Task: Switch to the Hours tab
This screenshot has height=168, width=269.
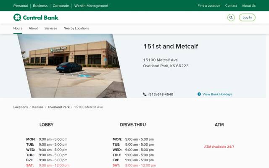Action: tap(18, 29)
